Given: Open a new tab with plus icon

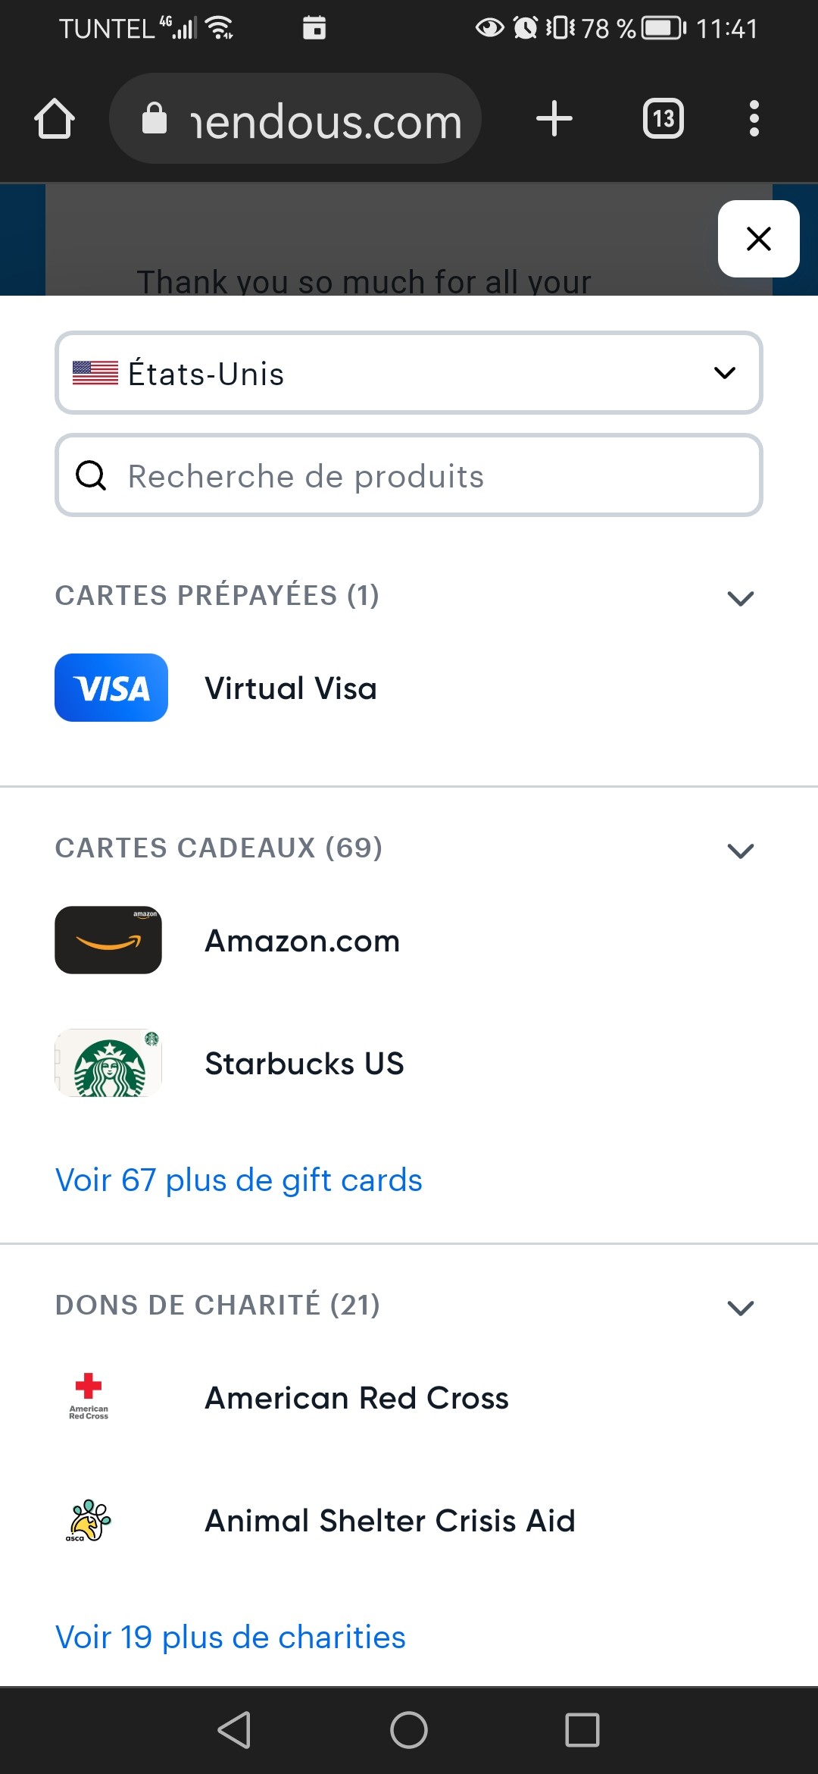Looking at the screenshot, I should [x=554, y=119].
